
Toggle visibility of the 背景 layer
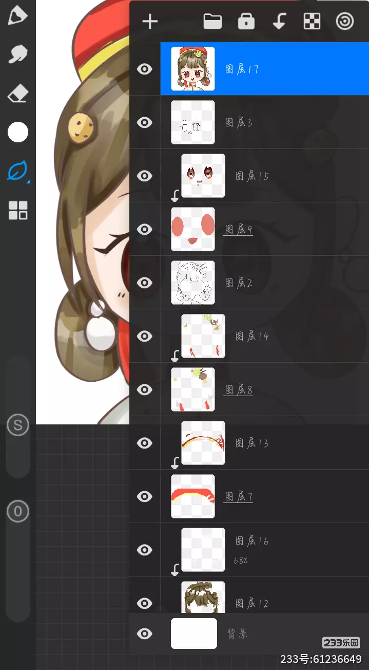(x=145, y=634)
